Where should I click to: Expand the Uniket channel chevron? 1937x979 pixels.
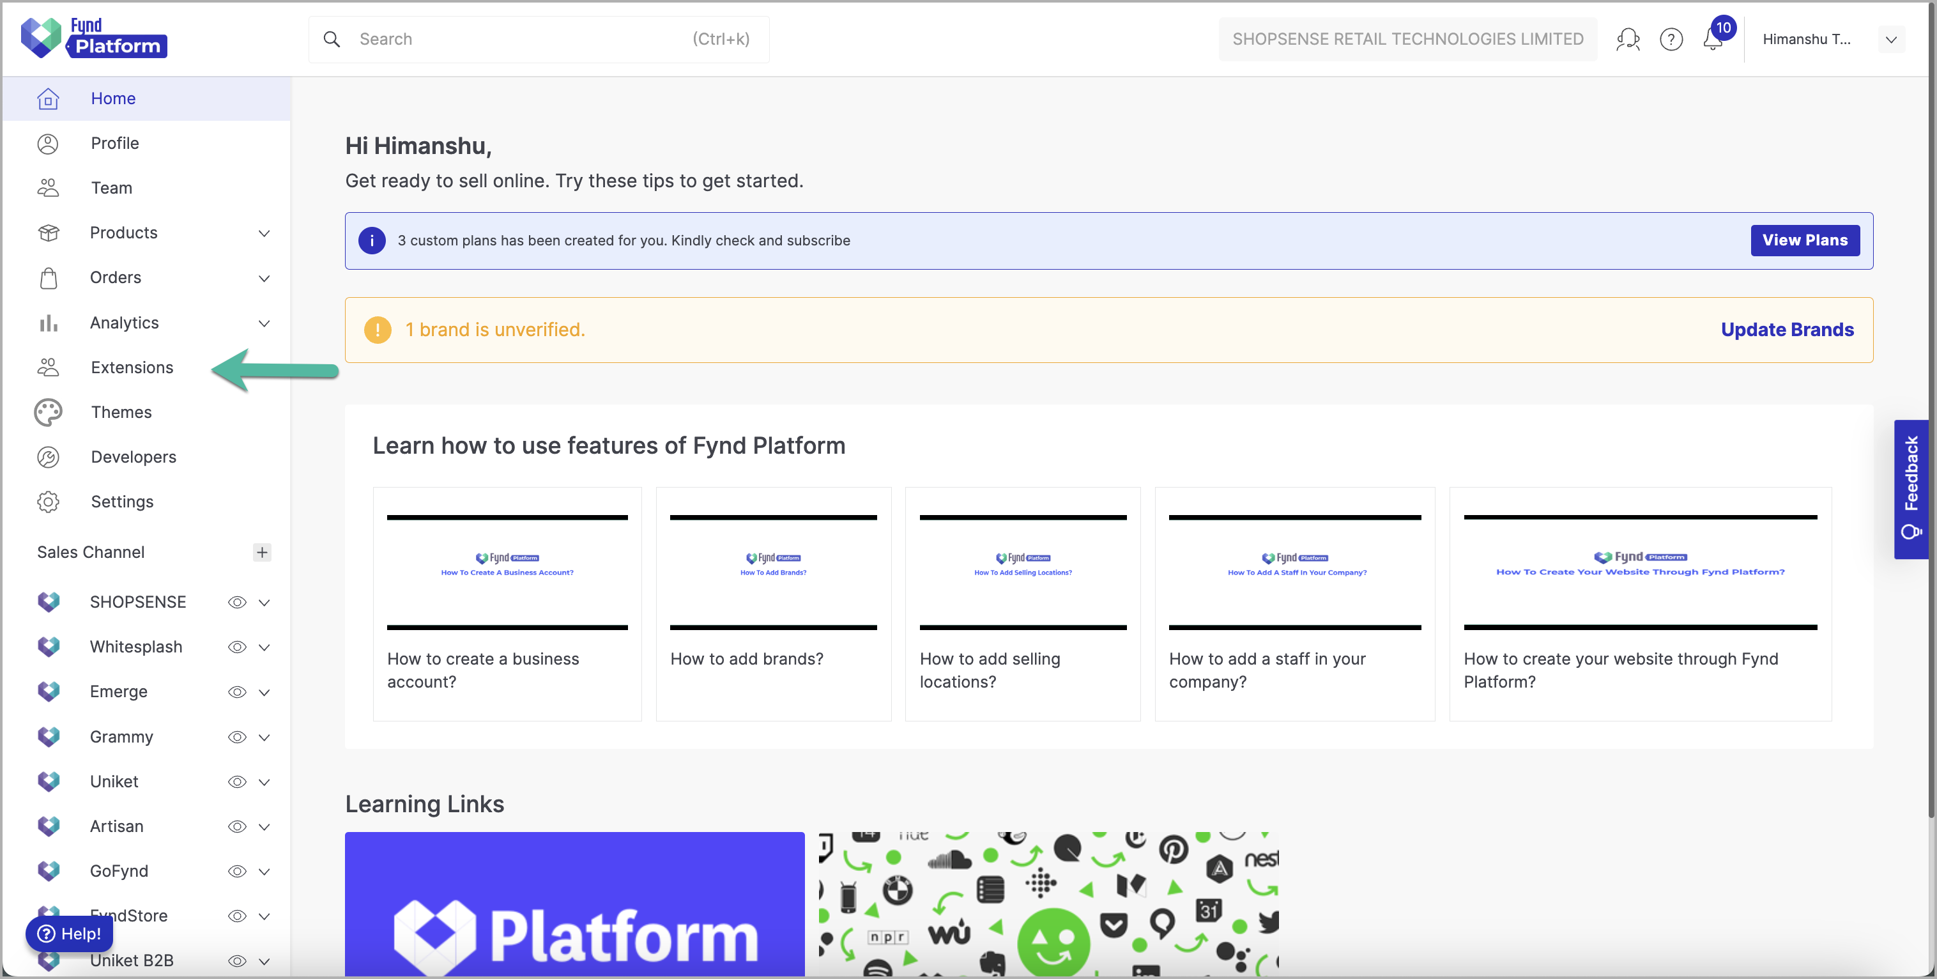pyautogui.click(x=264, y=782)
